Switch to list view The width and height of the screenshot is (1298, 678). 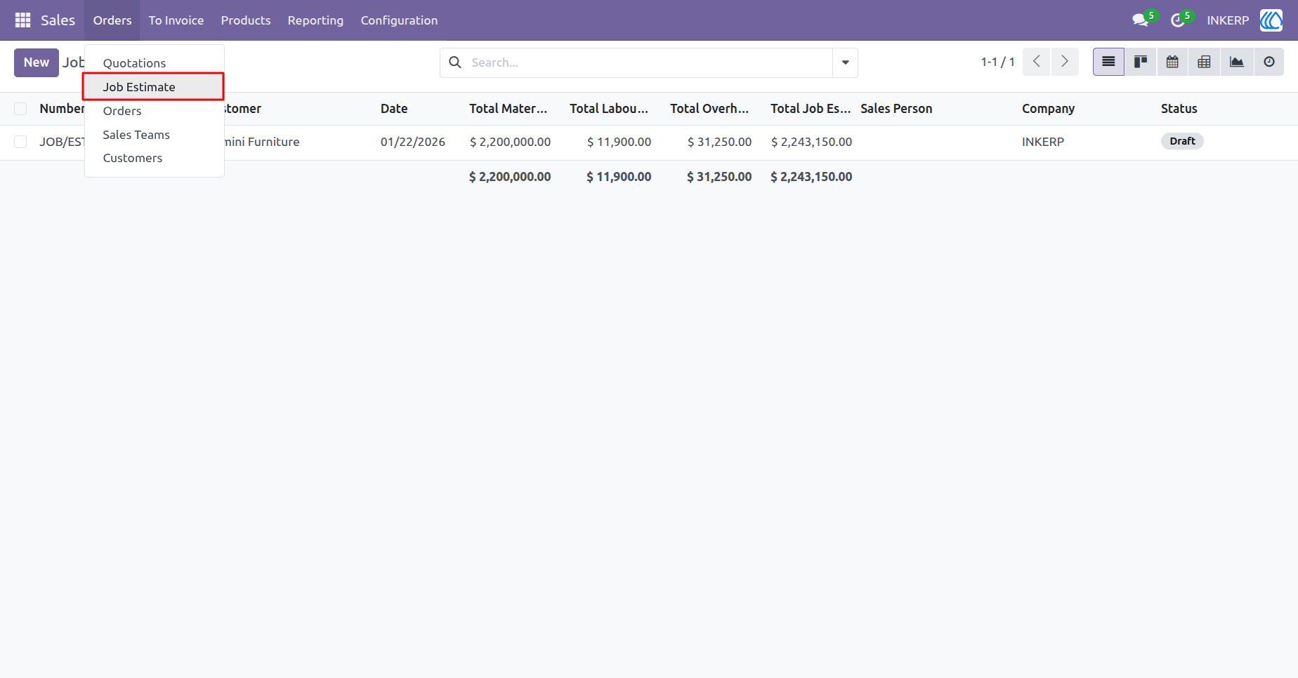1108,62
